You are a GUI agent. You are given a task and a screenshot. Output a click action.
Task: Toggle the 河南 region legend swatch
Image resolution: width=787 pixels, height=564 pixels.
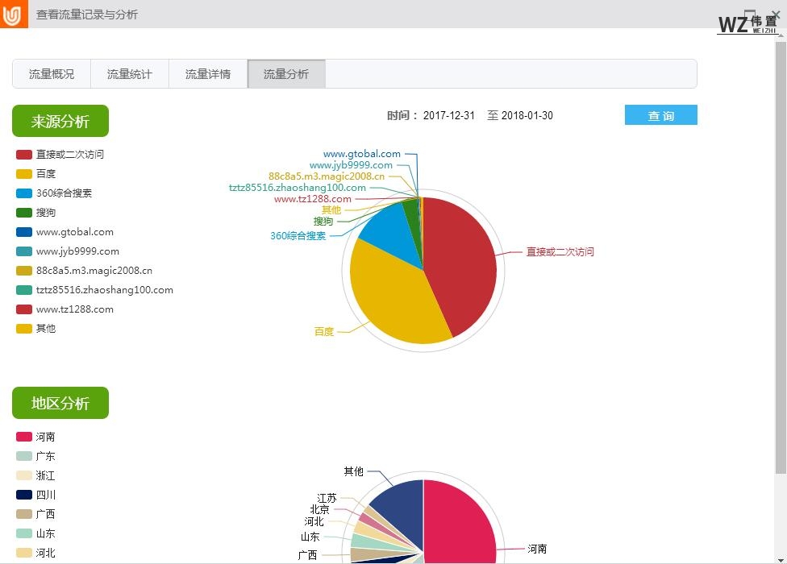pos(24,437)
